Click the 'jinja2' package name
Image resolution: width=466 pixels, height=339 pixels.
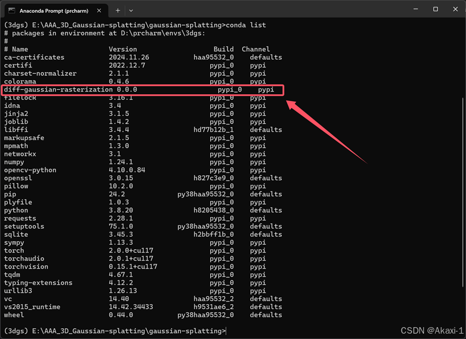tap(16, 114)
